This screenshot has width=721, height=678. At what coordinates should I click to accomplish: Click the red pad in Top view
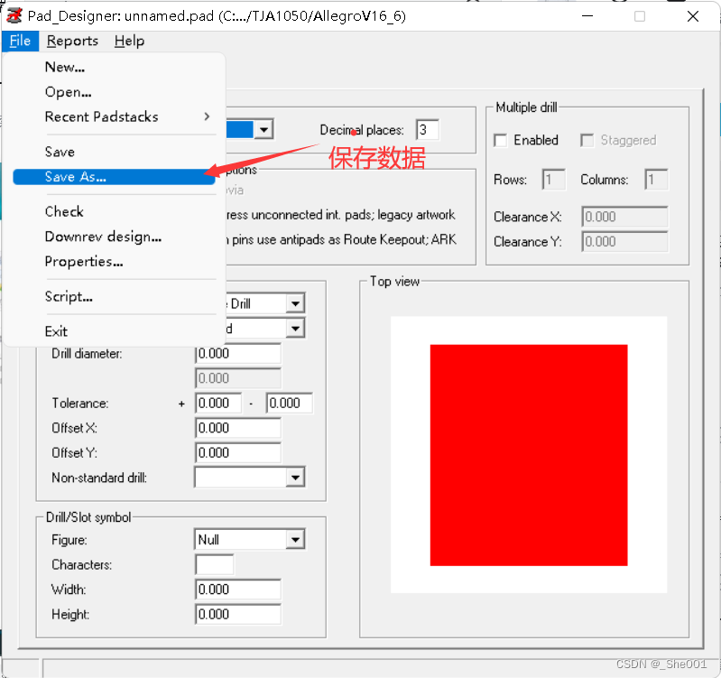tap(528, 454)
